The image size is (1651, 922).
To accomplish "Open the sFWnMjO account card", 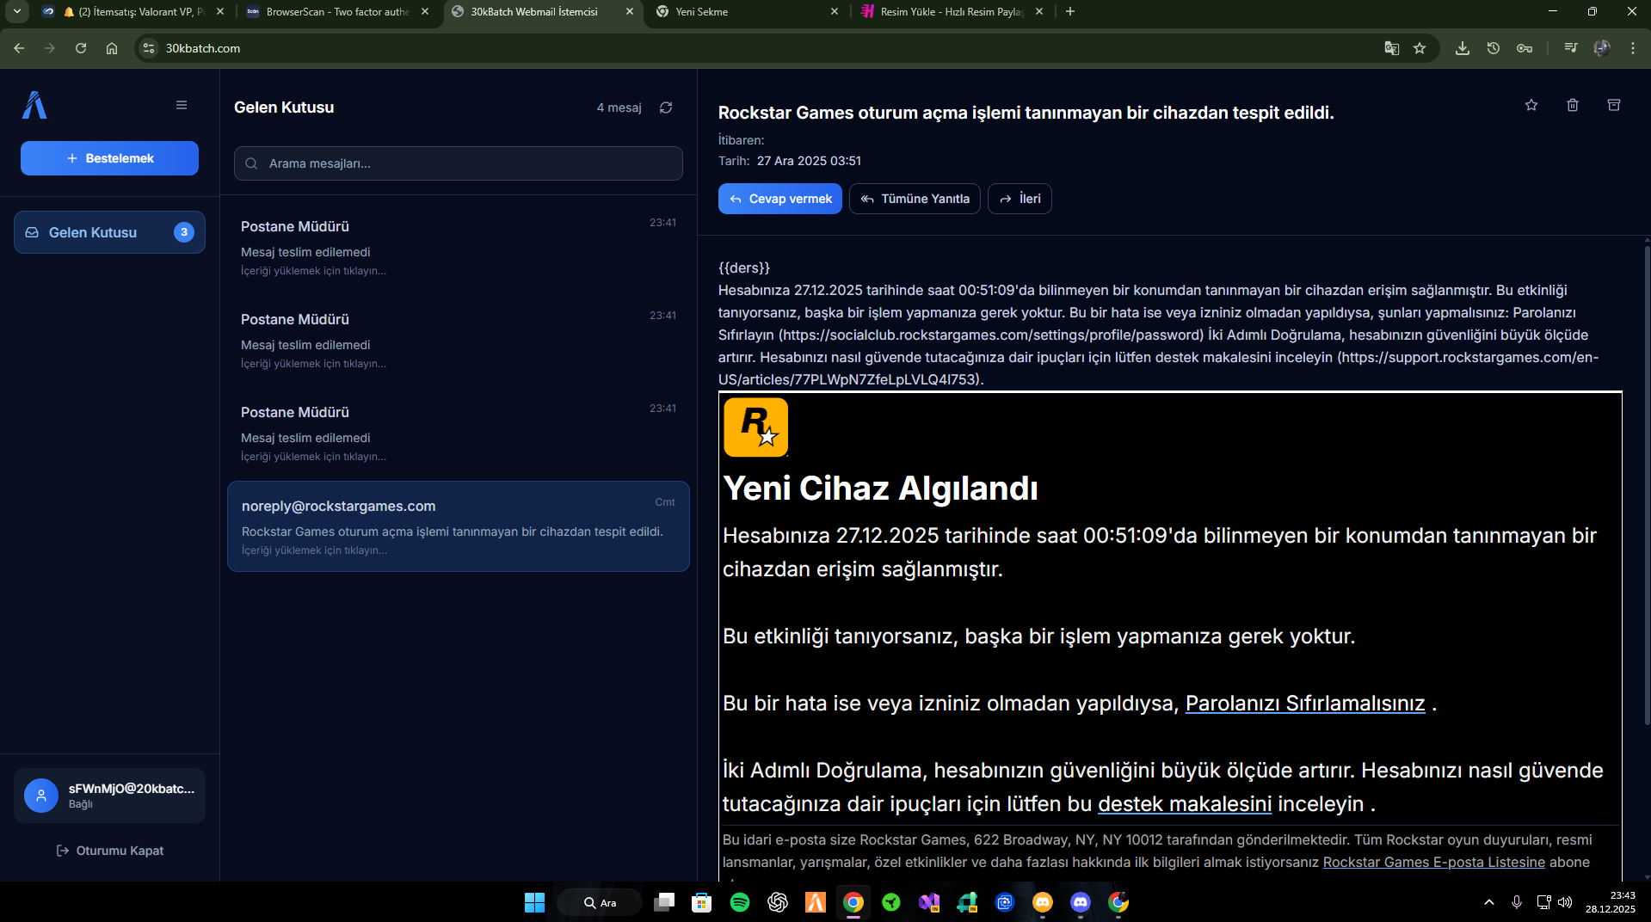I will 109,796.
